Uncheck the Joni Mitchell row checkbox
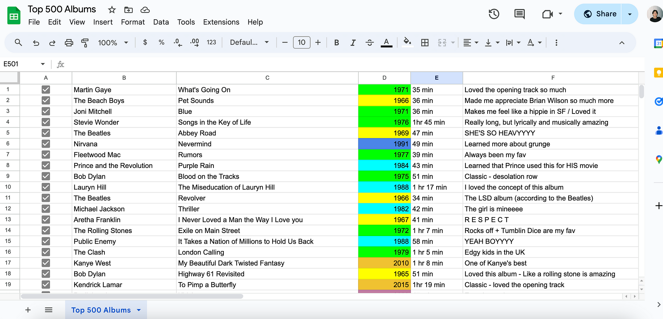This screenshot has height=319, width=663. pyautogui.click(x=46, y=111)
